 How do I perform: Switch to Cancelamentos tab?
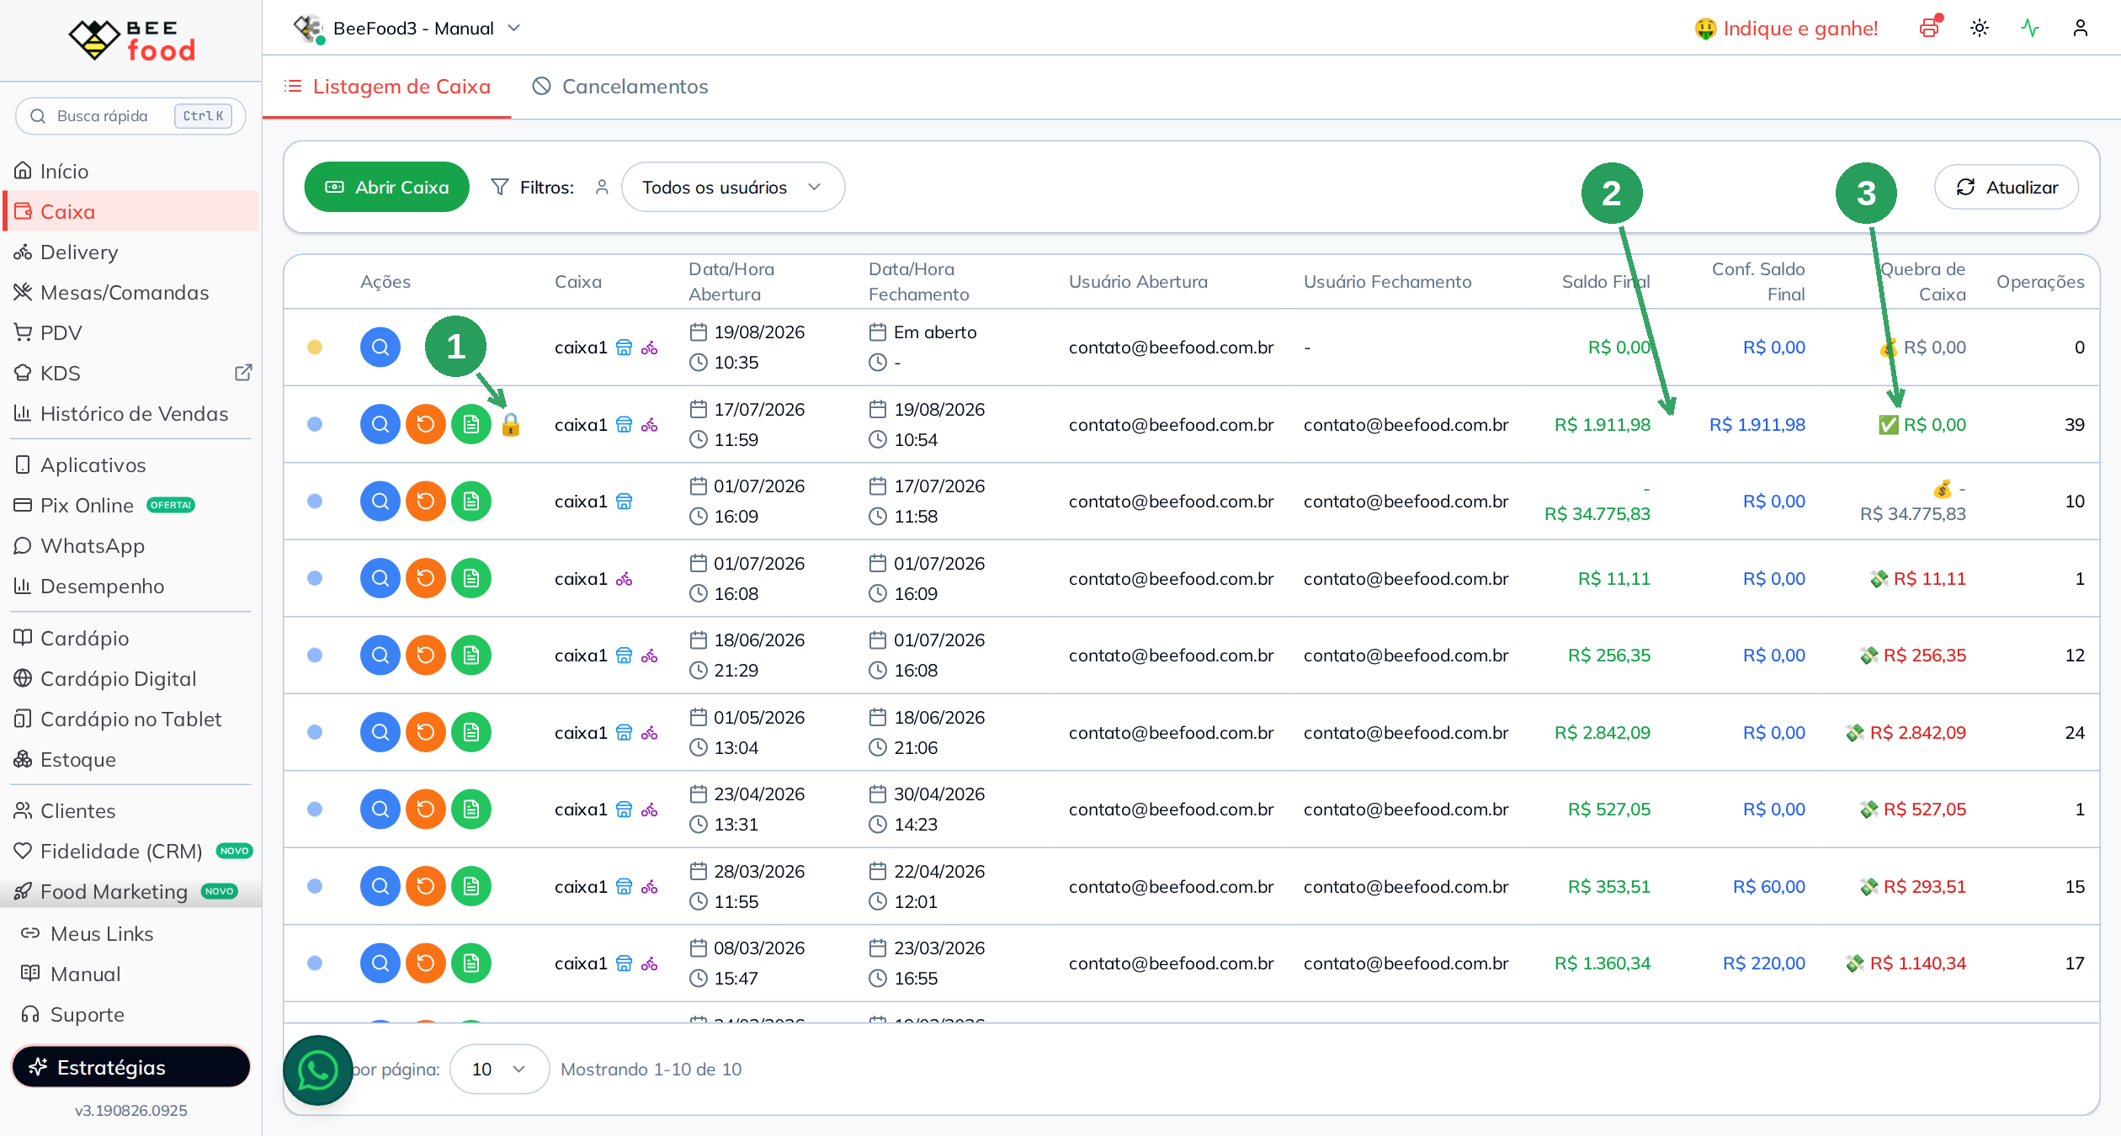620,87
